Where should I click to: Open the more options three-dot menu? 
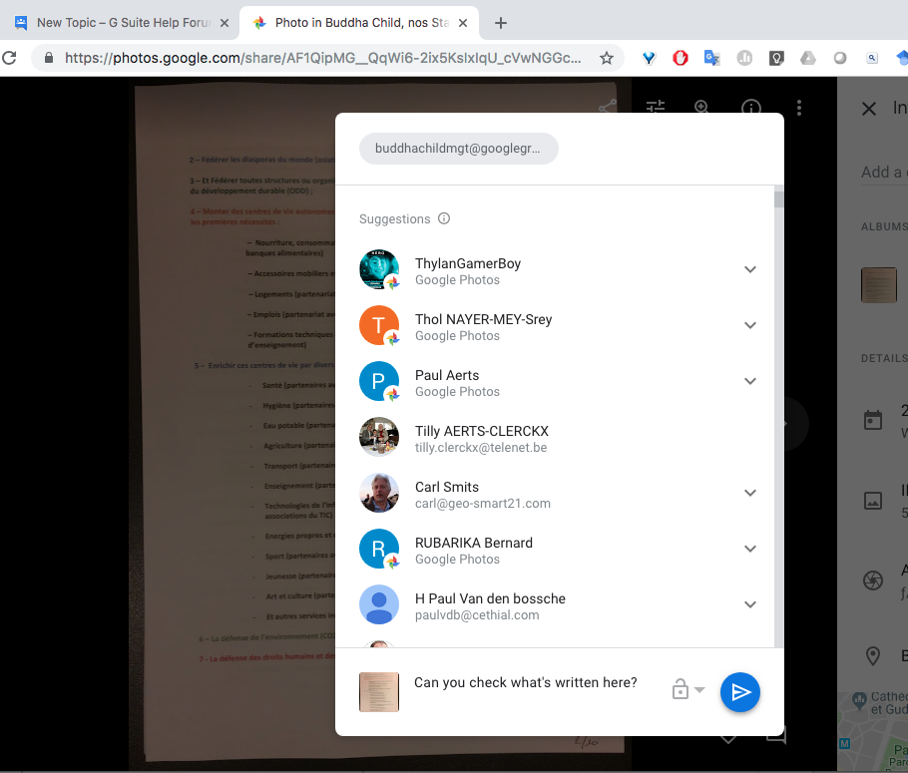[799, 108]
